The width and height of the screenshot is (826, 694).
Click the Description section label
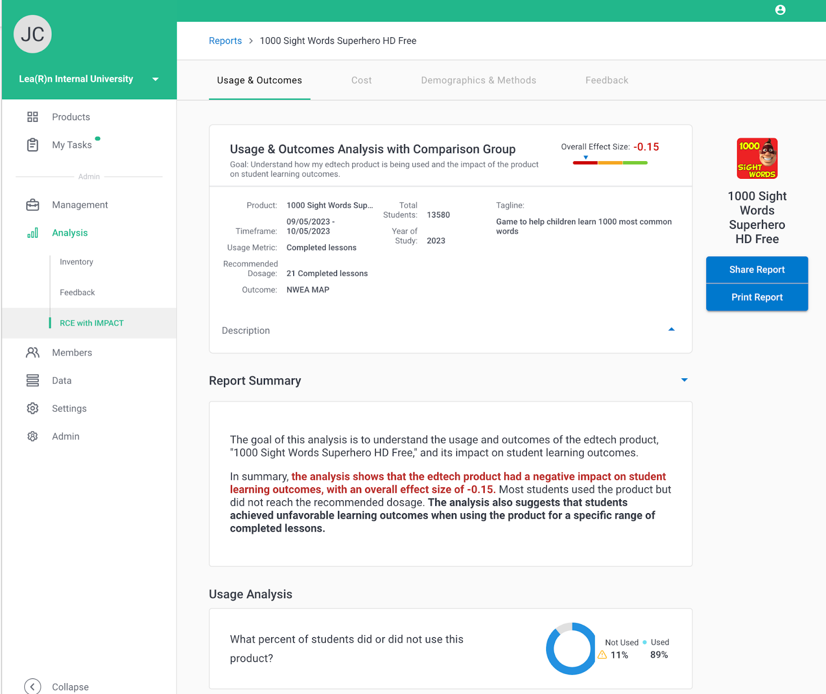click(x=246, y=330)
